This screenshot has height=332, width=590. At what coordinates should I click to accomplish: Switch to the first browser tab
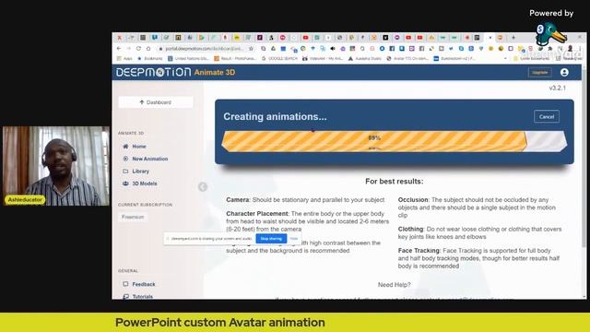point(119,38)
